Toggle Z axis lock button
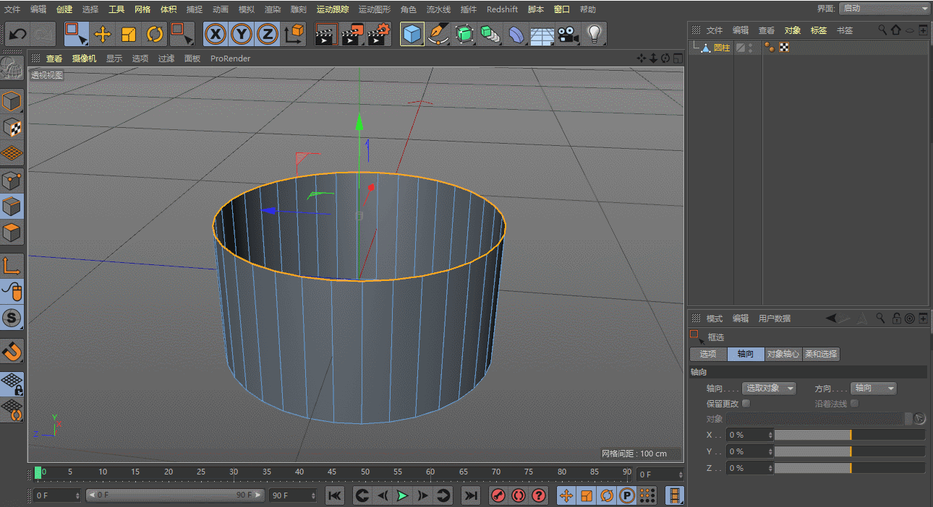Screen dimensions: 933x507 tap(268, 34)
